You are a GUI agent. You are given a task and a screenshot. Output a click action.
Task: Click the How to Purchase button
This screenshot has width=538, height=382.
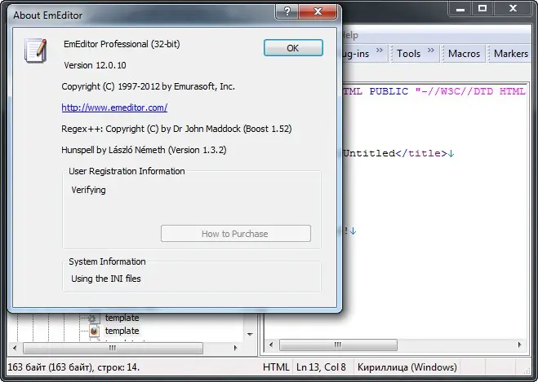(x=236, y=234)
